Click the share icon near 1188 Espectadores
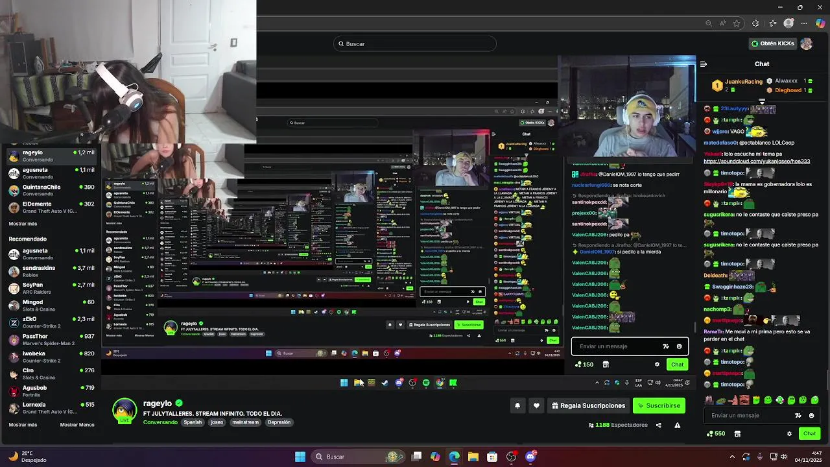Screen dimensions: 830x467 658,425
